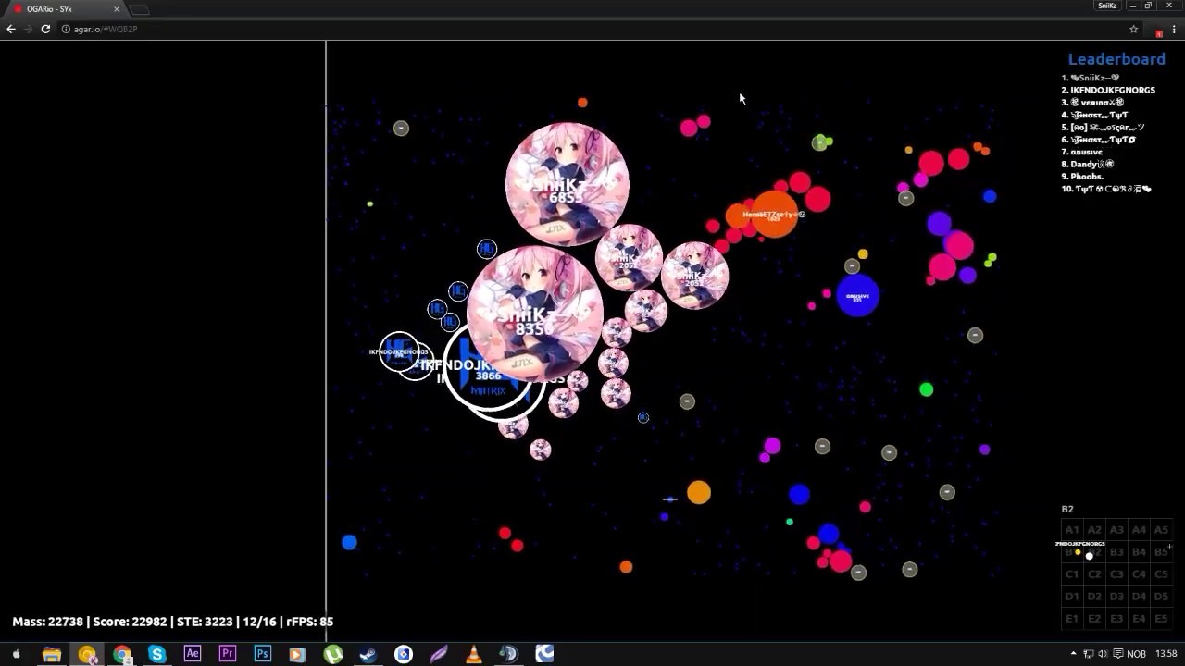Launch Adobe Premiere Pro from the taskbar
The width and height of the screenshot is (1185, 666).
(x=228, y=654)
